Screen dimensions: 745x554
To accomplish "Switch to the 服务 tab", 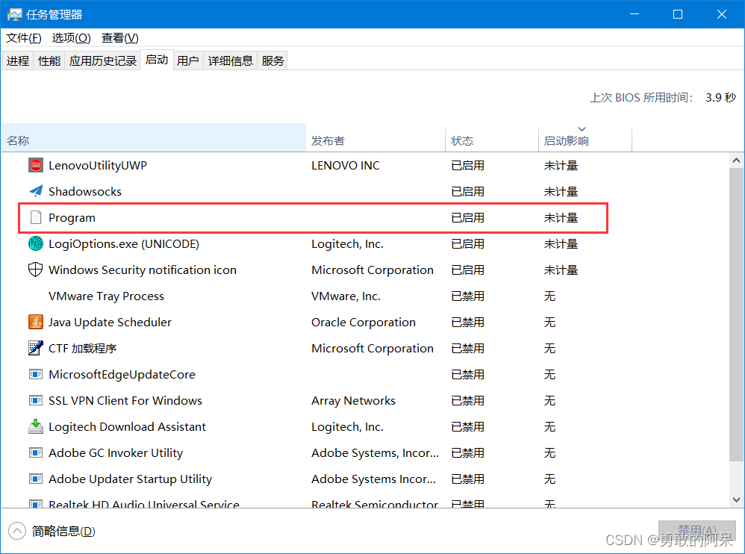I will point(272,60).
